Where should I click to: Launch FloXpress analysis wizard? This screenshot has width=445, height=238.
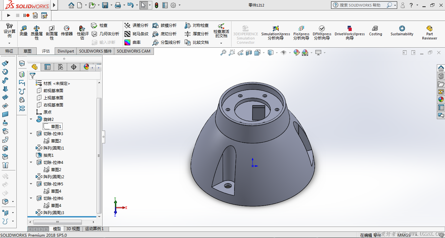tap(301, 33)
